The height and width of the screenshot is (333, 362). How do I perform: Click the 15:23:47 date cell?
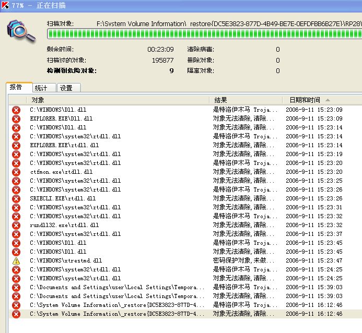click(x=314, y=261)
